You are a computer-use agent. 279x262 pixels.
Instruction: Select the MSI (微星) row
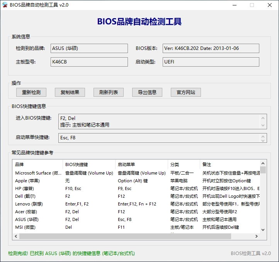pyautogui.click(x=136, y=227)
